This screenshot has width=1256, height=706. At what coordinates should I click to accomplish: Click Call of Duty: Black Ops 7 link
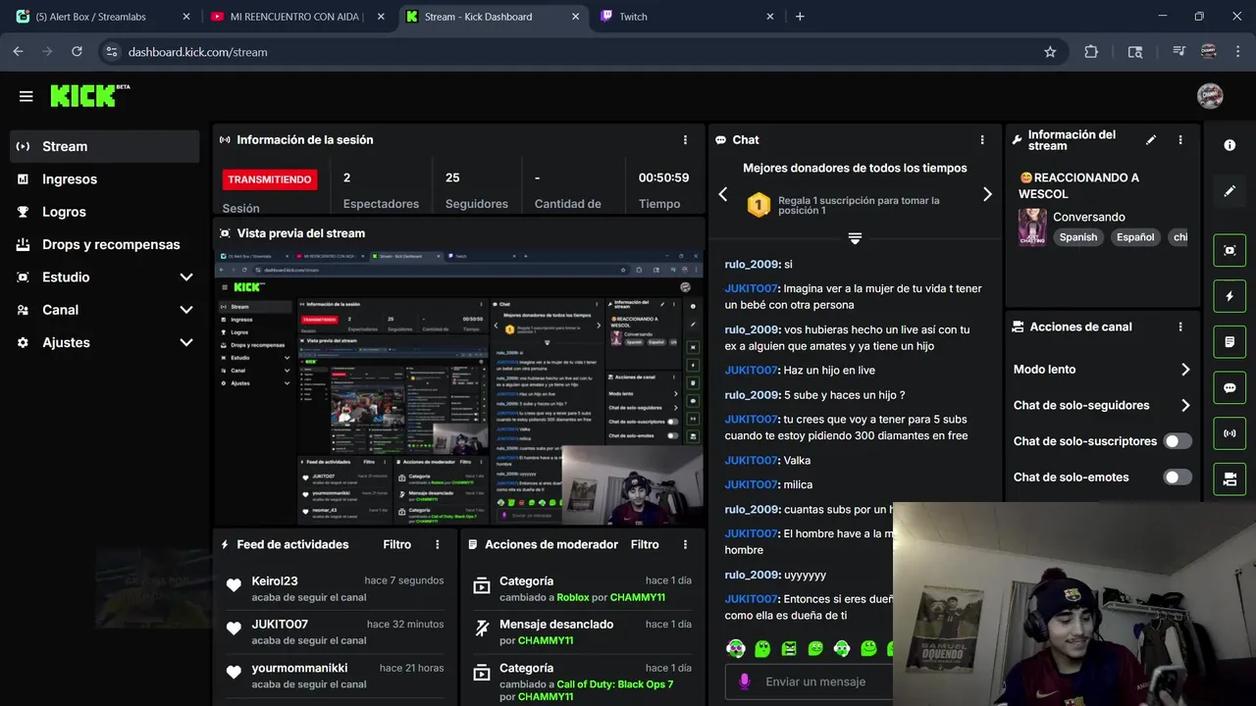(615, 684)
